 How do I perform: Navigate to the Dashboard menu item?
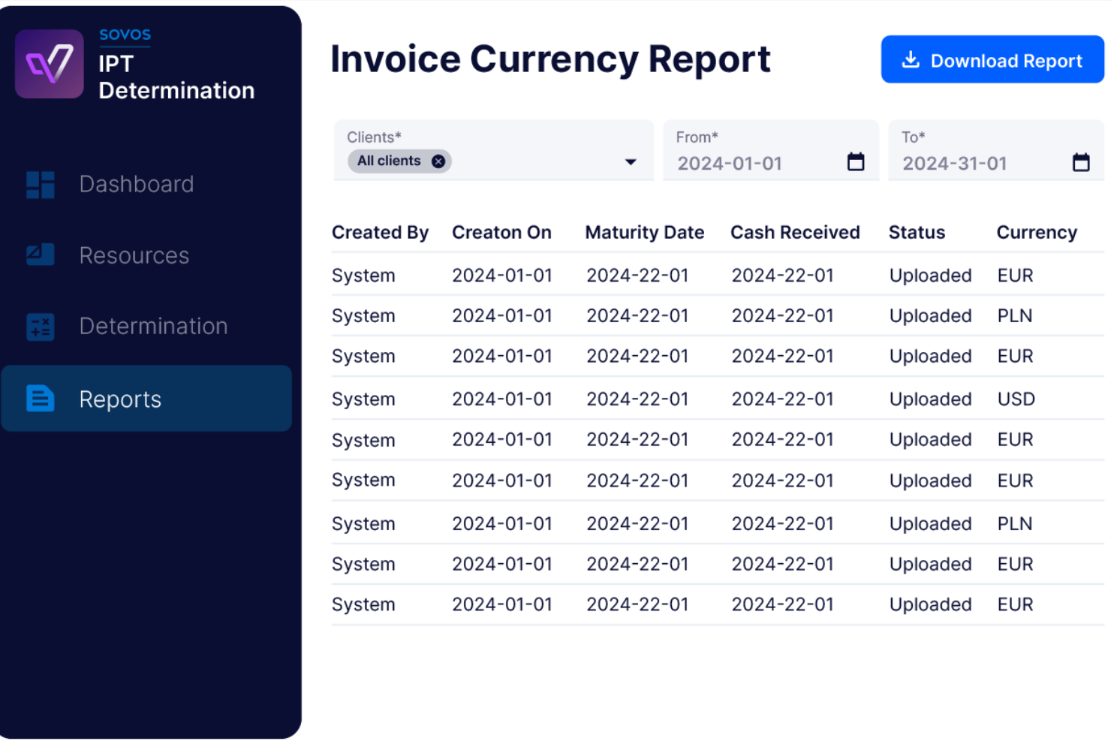136,183
